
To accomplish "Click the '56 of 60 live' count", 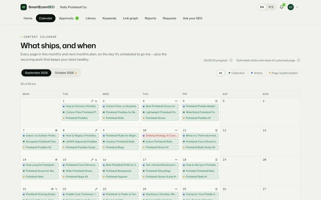I will 28,84.
